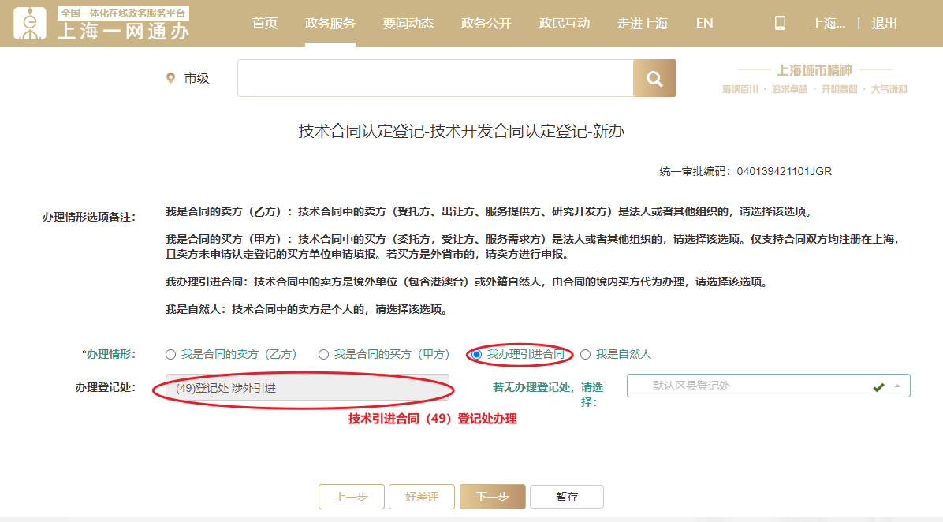Go to 首页 in navigation bar
The height and width of the screenshot is (522, 943).
pos(265,24)
